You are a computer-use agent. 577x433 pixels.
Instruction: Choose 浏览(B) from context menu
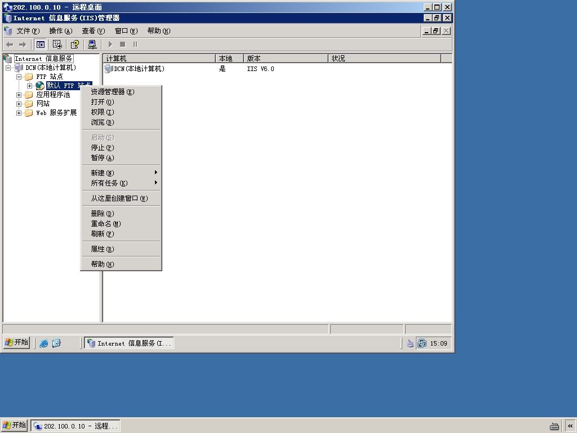tap(121, 122)
